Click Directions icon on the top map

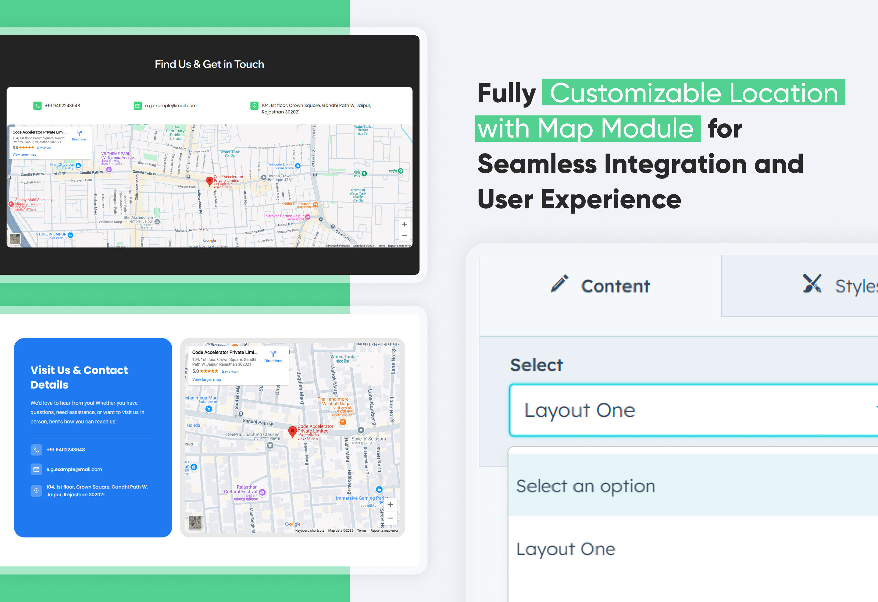(79, 134)
